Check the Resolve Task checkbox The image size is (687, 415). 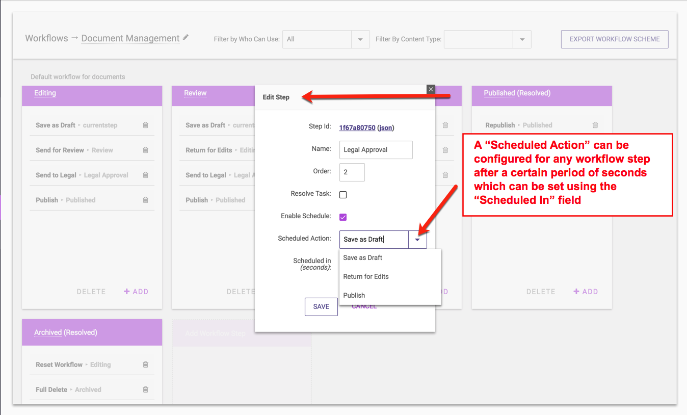343,195
